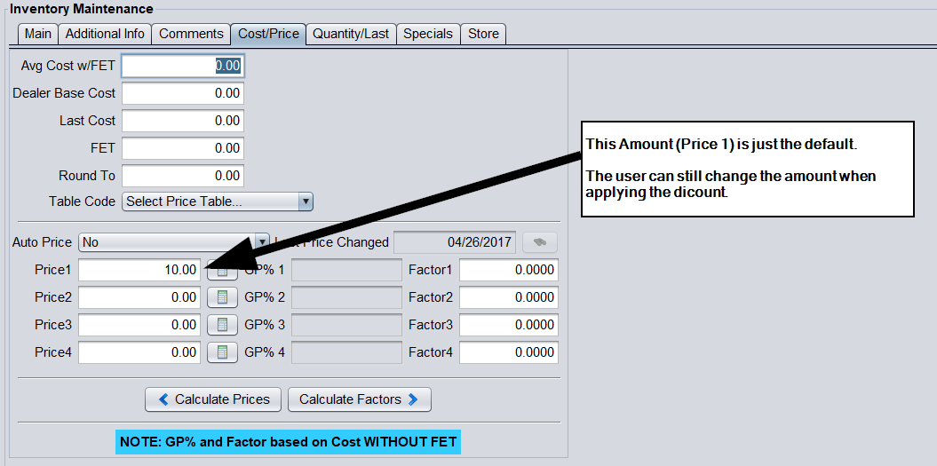
Task: Expand the Table Code price table dropdown
Action: 306,201
